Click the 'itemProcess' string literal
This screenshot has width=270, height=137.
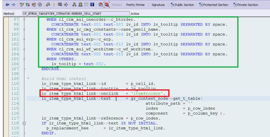coord(147,93)
